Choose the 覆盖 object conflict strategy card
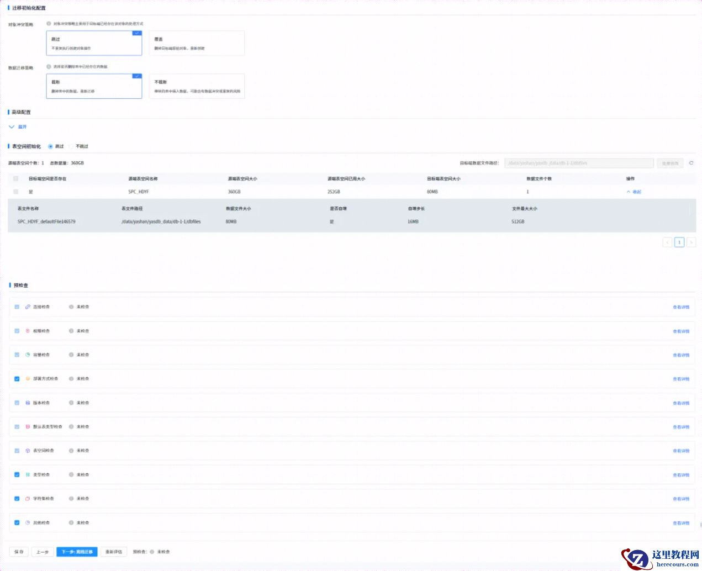 point(197,43)
